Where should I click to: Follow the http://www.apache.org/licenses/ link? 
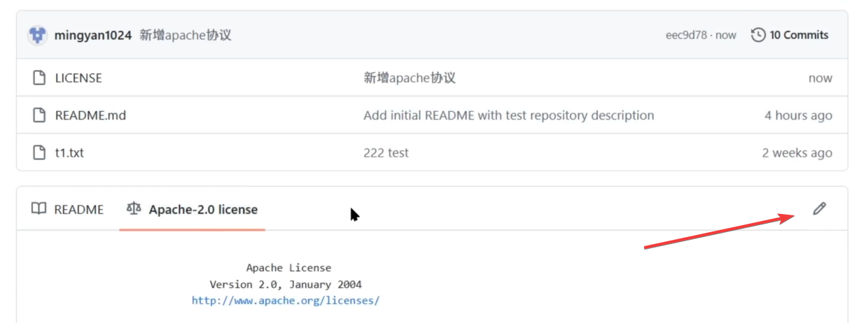286,301
